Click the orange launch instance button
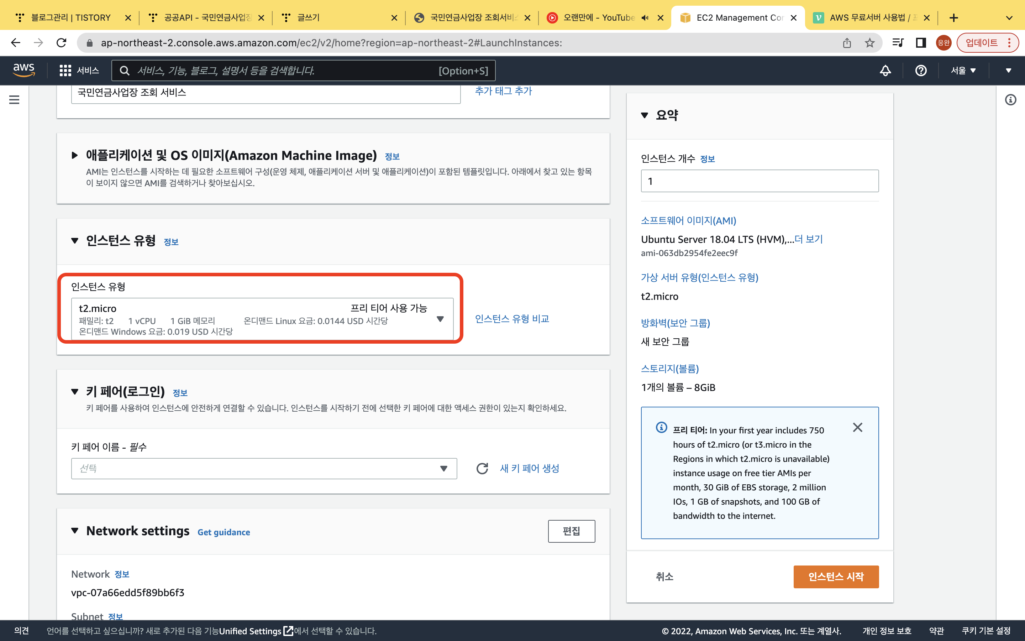This screenshot has height=641, width=1025. (836, 577)
